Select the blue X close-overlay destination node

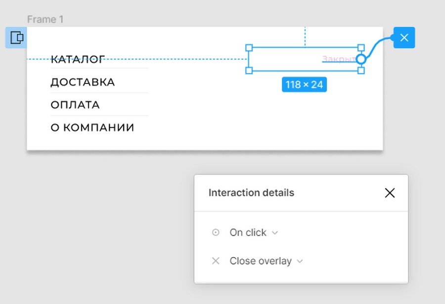(x=403, y=38)
